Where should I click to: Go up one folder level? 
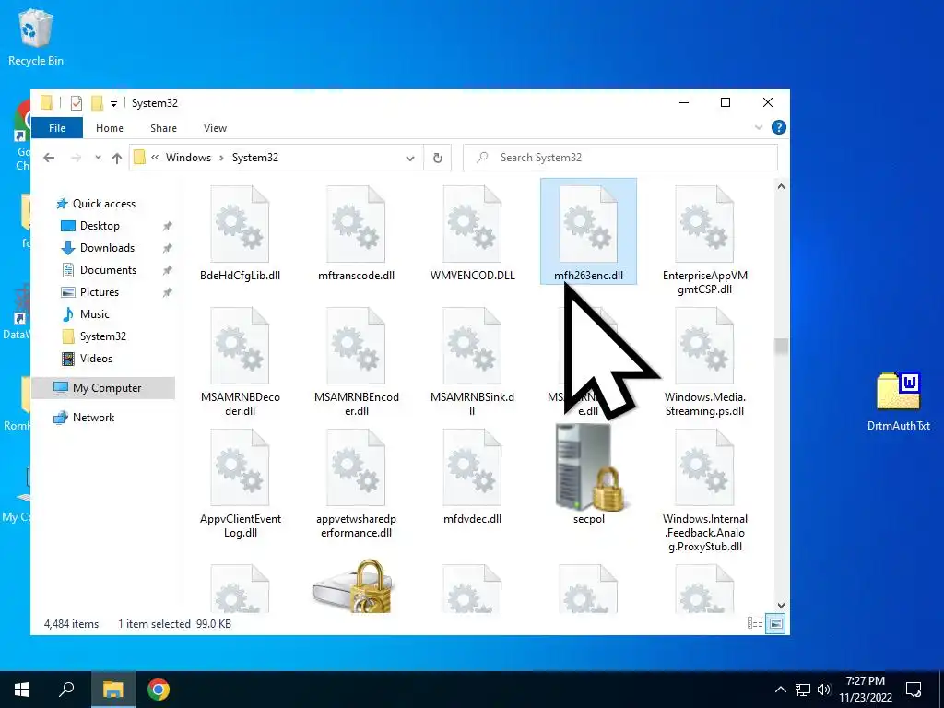pos(117,158)
